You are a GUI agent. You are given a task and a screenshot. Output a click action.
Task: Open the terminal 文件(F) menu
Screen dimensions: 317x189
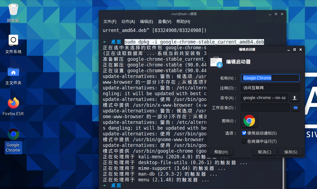pos(110,22)
